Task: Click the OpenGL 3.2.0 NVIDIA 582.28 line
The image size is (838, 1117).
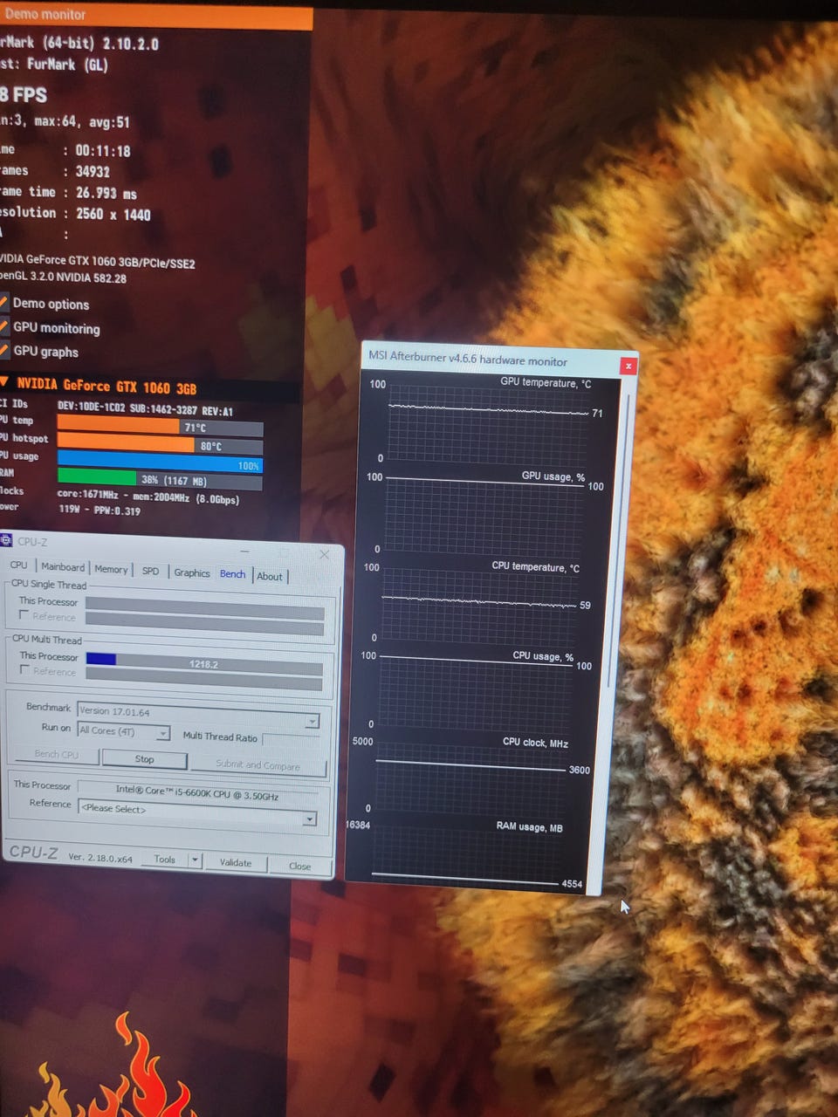Action: coord(63,278)
